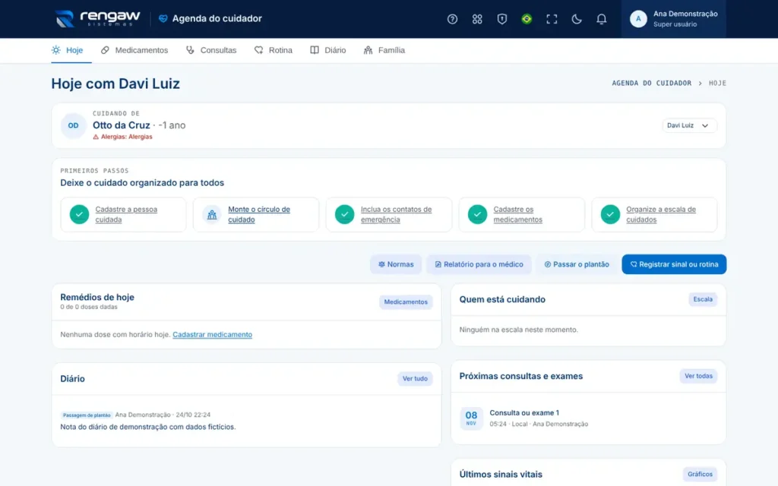
Task: Switch to the Medicamentos tab
Action: tap(134, 50)
